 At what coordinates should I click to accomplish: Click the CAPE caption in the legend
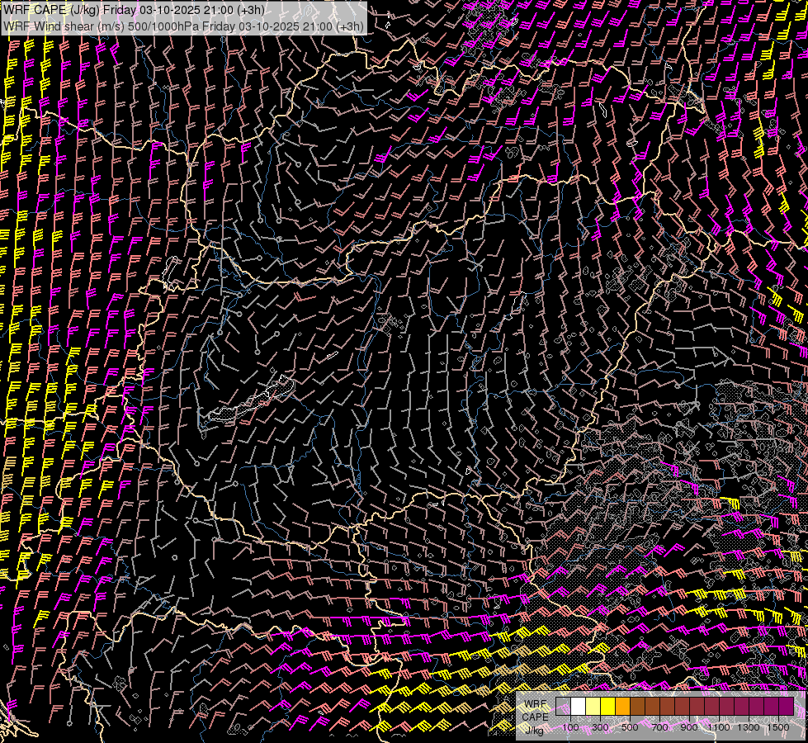tap(535, 717)
